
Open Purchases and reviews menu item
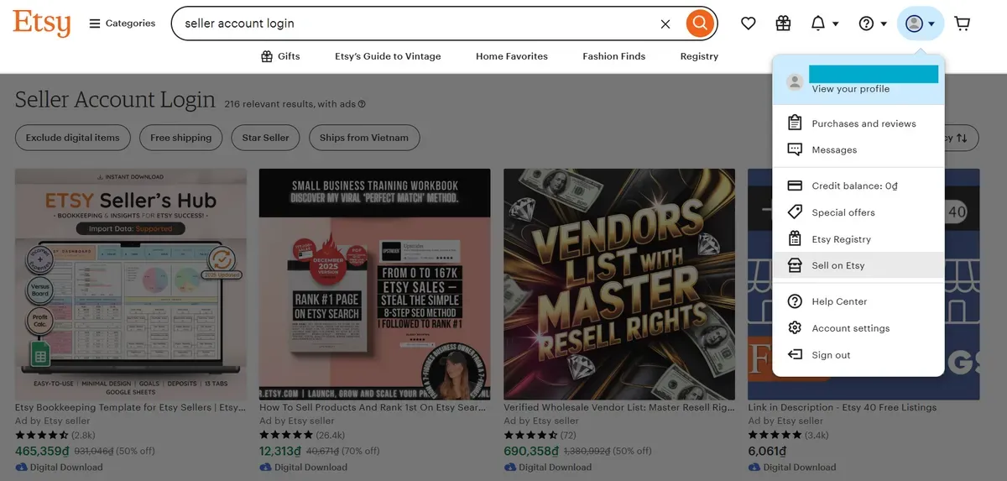858,123
